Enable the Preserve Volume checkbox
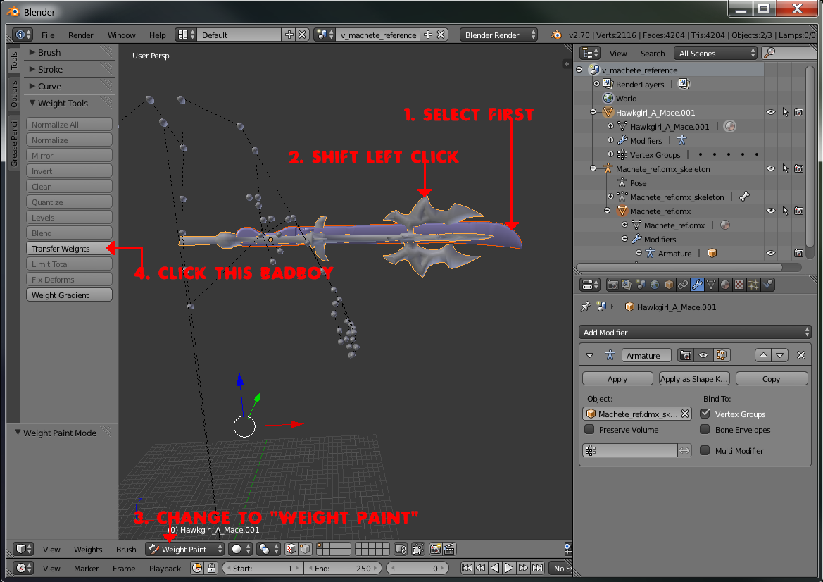The width and height of the screenshot is (823, 582). (x=589, y=429)
